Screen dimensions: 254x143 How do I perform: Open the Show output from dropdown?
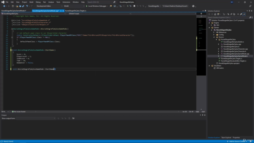click(35, 118)
